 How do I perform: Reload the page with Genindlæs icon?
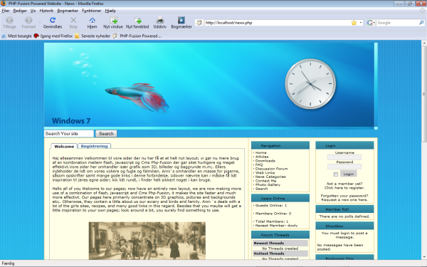pyautogui.click(x=53, y=20)
